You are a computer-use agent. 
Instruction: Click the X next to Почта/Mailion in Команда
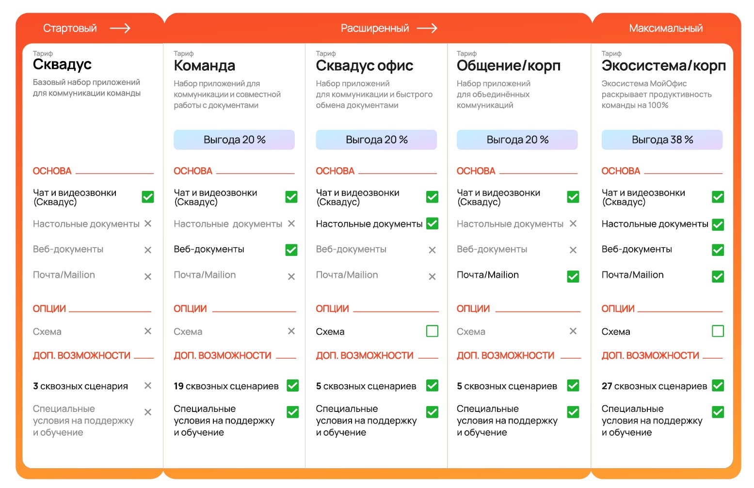coord(291,276)
